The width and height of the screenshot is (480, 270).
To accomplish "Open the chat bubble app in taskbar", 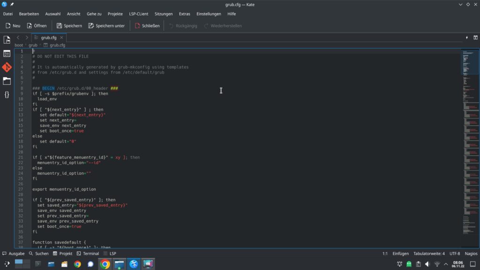I will click(90, 264).
